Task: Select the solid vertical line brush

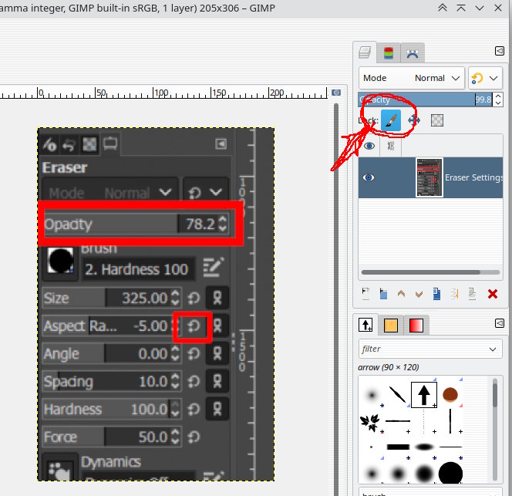Action: 450,421
